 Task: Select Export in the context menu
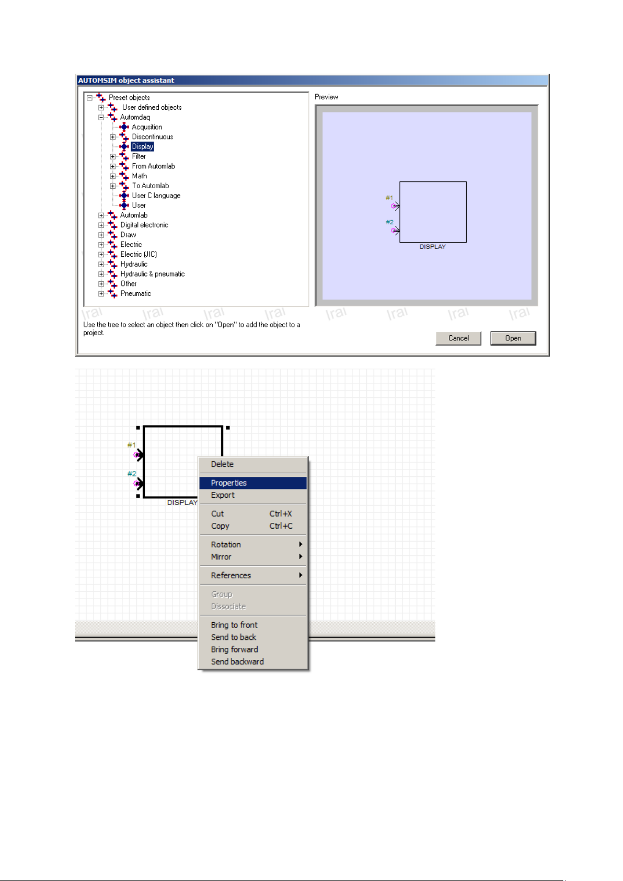point(253,495)
